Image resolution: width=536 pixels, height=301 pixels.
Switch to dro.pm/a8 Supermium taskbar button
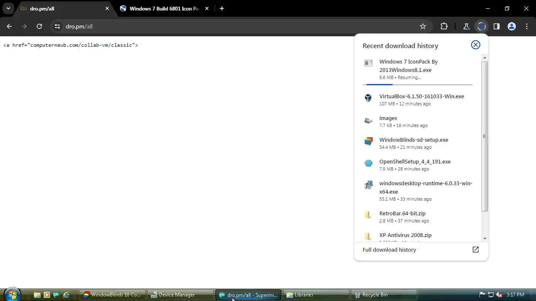(x=249, y=295)
